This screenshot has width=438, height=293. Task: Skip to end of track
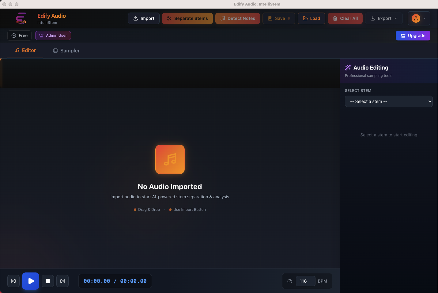pos(62,281)
